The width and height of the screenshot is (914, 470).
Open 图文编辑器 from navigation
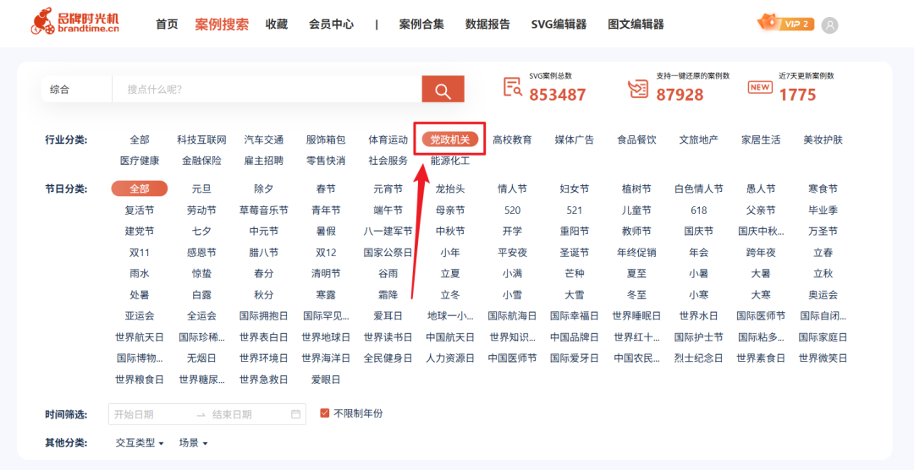[x=636, y=25]
